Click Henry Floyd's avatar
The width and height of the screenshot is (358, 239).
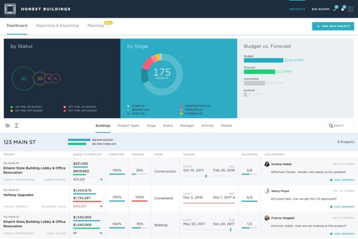pyautogui.click(x=267, y=191)
